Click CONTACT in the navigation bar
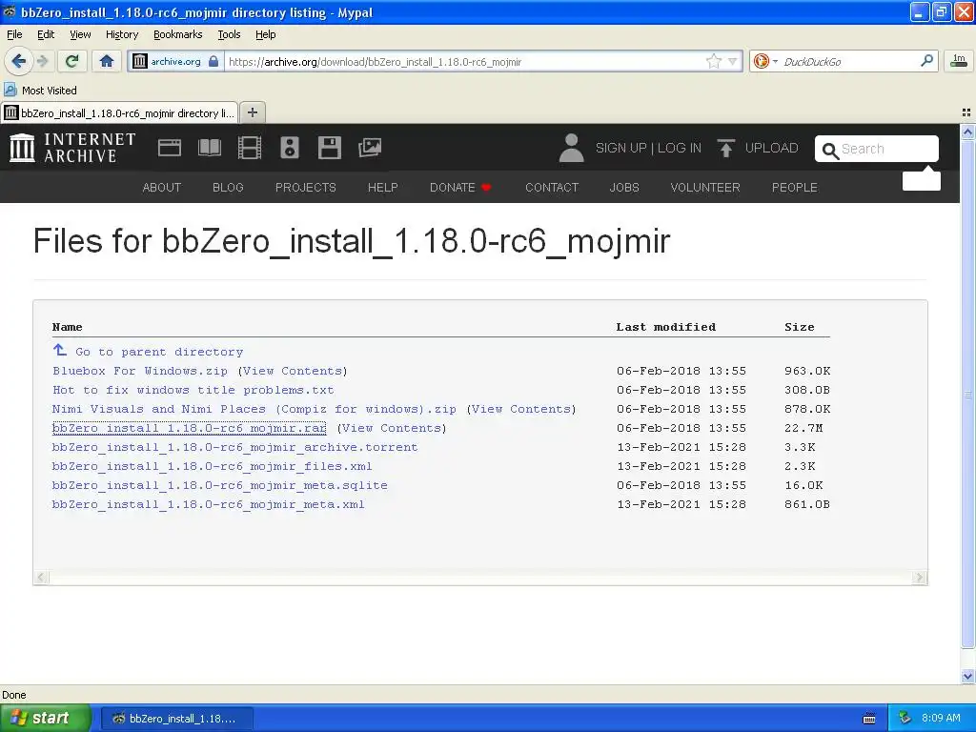This screenshot has height=732, width=976. tap(552, 188)
